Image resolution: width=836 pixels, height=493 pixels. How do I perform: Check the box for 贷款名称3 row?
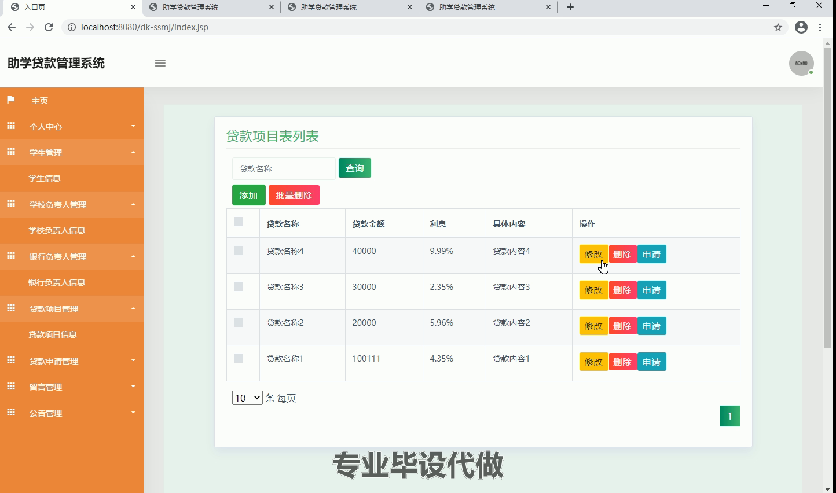point(239,286)
